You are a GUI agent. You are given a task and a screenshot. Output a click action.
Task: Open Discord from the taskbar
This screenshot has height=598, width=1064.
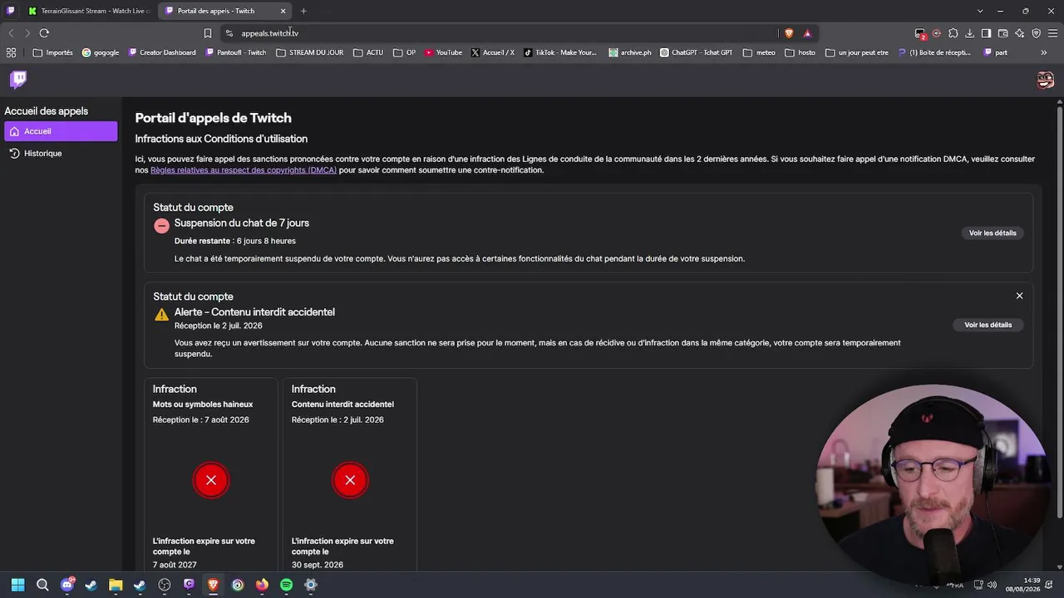pos(67,585)
